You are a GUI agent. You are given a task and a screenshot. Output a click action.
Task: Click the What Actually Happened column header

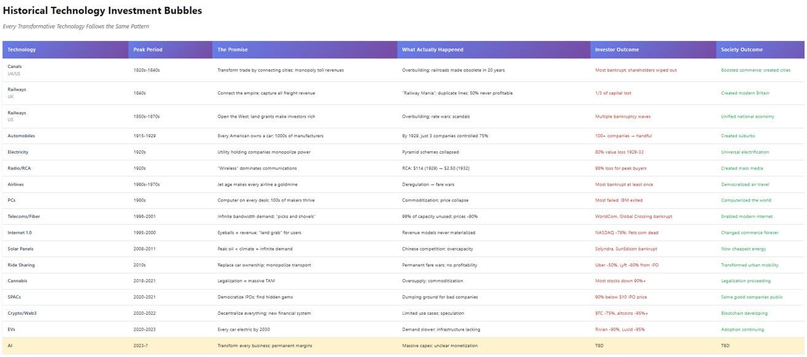[493, 50]
